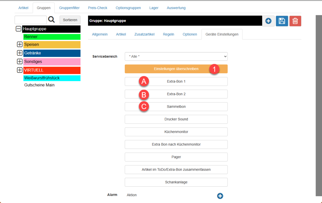The width and height of the screenshot is (322, 203).
Task: Delete group using the red trash icon
Action: 295,21
